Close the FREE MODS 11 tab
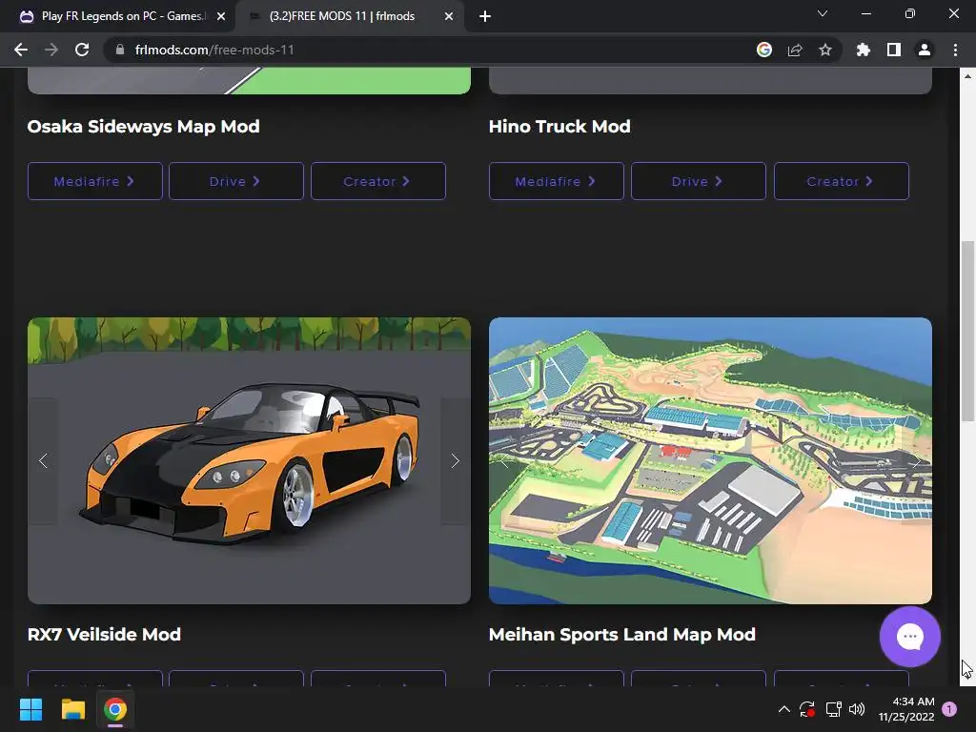Viewport: 976px width, 732px height. tap(449, 16)
